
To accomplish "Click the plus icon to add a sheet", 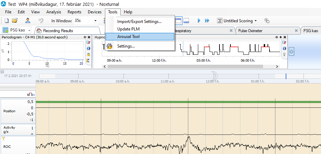I will pos(292,52).
